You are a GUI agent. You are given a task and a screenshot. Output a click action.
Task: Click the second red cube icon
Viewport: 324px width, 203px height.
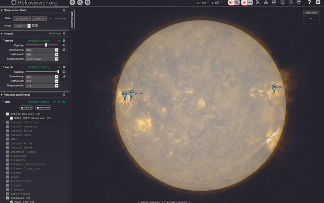pos(244,2)
